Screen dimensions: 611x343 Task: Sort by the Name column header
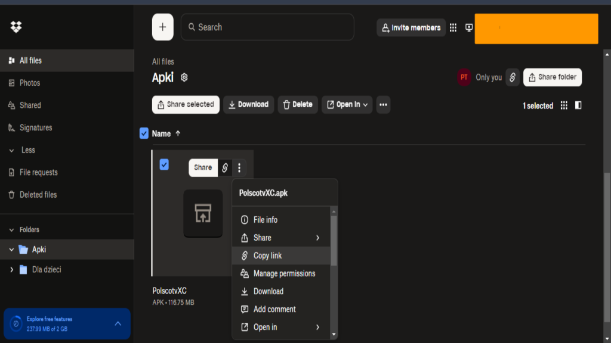coord(161,133)
